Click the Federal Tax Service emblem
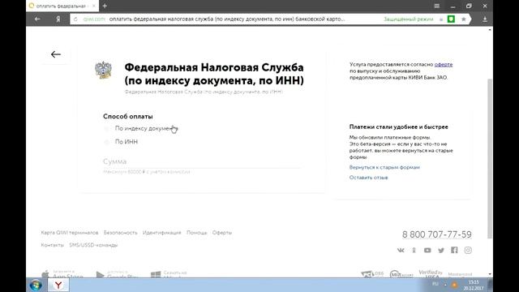The height and width of the screenshot is (292, 519). 103,70
